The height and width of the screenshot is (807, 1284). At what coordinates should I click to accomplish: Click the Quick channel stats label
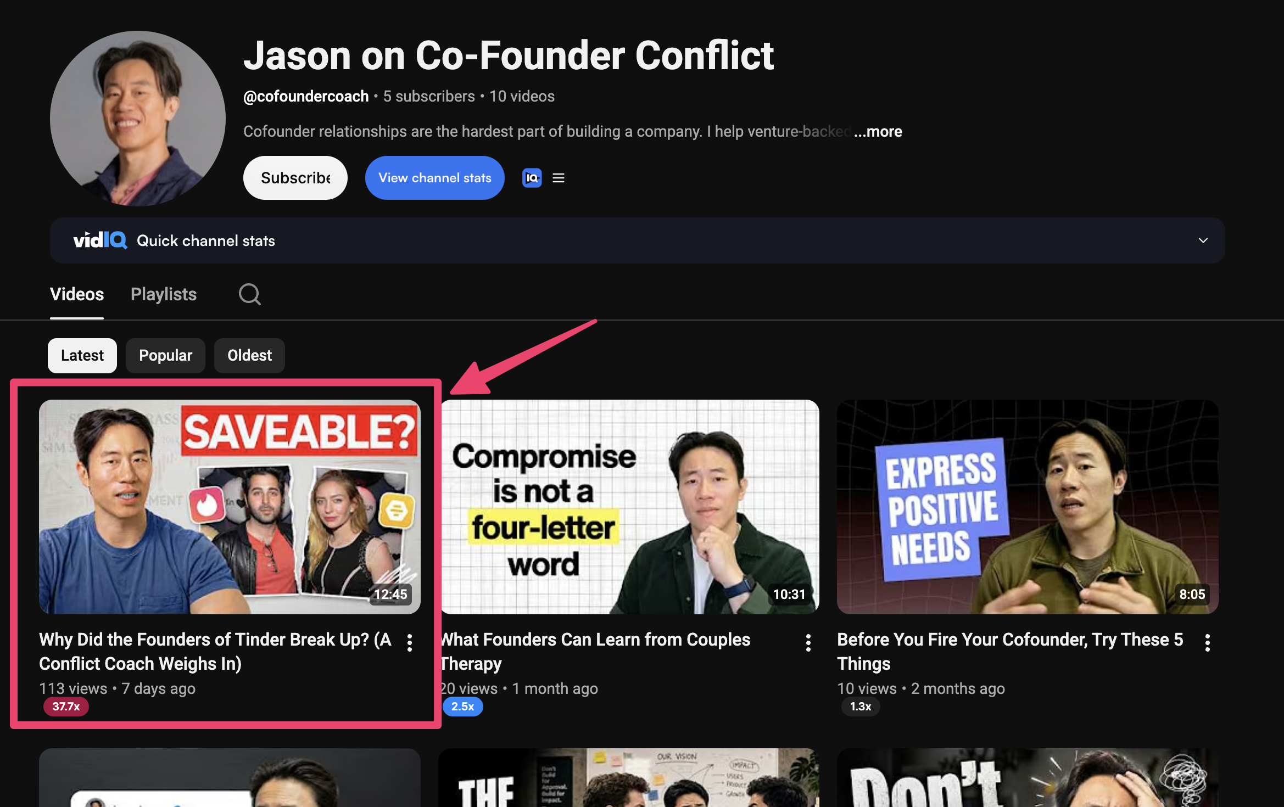click(206, 240)
